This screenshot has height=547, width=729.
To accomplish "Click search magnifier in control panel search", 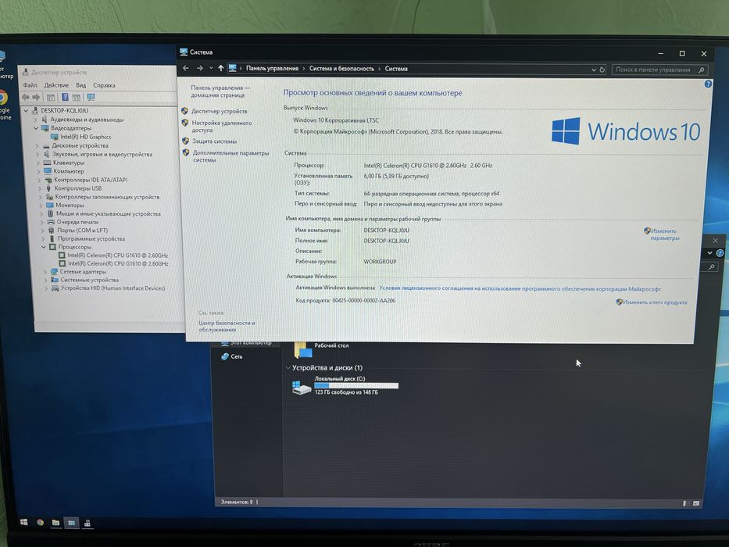I will 701,70.
